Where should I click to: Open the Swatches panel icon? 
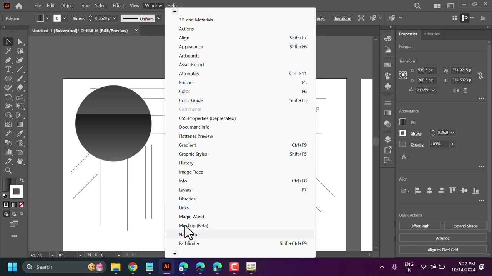387,65
